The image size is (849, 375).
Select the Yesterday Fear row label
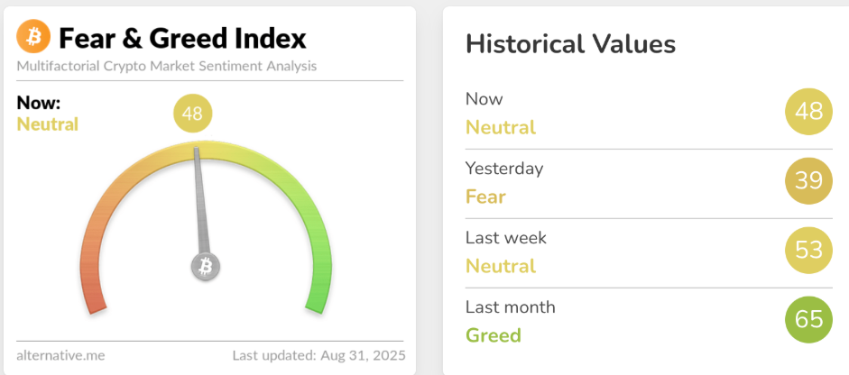[x=485, y=197]
